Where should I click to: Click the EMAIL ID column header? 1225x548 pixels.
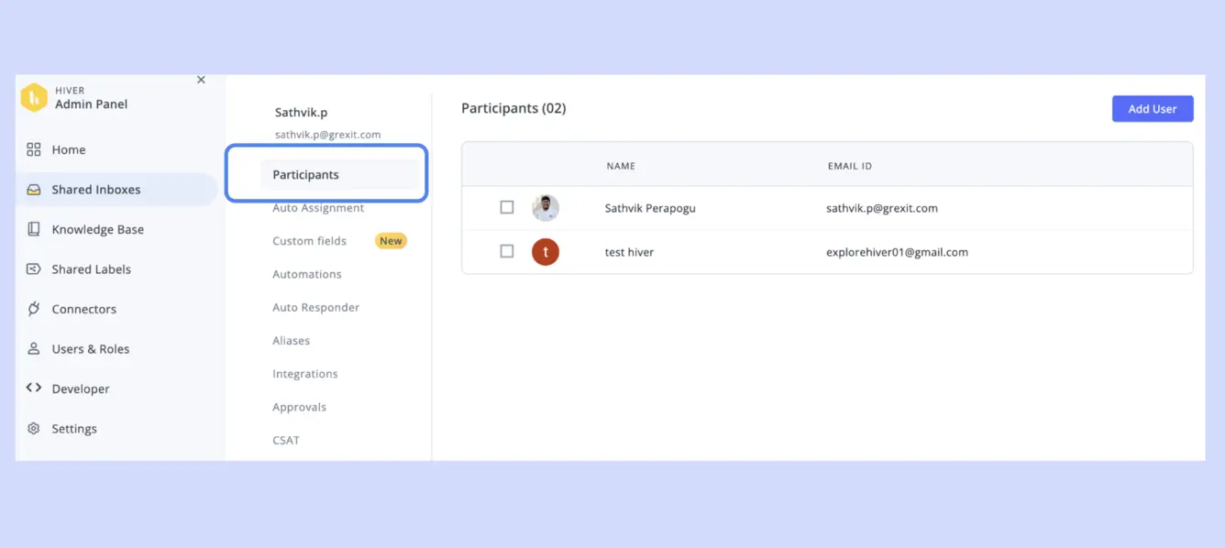pyautogui.click(x=850, y=166)
